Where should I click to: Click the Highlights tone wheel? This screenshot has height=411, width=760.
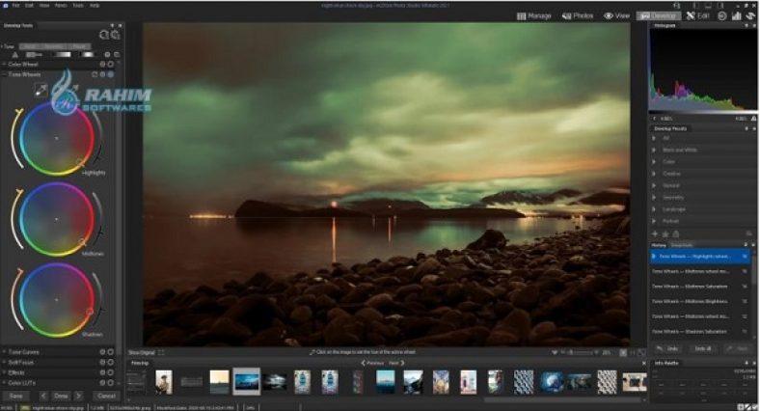point(56,139)
